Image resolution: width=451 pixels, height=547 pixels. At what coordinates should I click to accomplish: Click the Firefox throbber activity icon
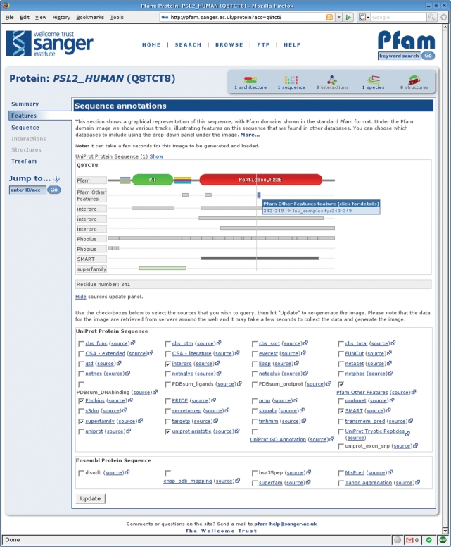coord(444,17)
